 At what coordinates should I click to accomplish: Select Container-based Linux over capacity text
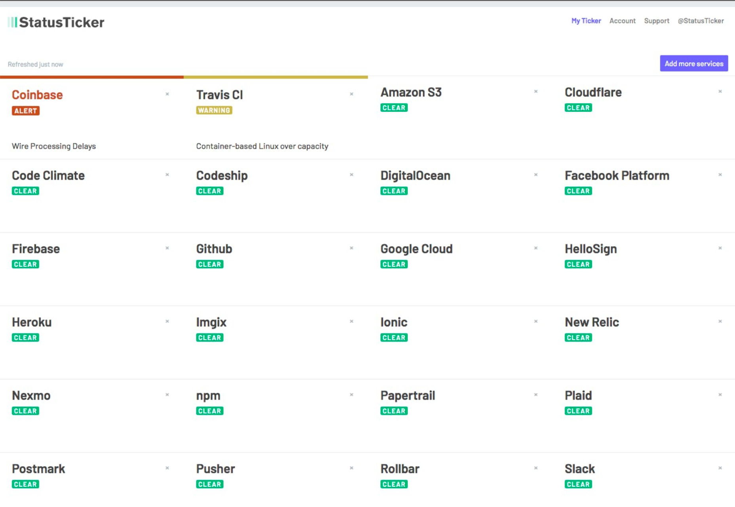(262, 146)
